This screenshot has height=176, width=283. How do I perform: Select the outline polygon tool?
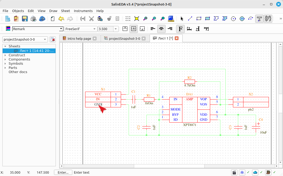tap(216, 19)
